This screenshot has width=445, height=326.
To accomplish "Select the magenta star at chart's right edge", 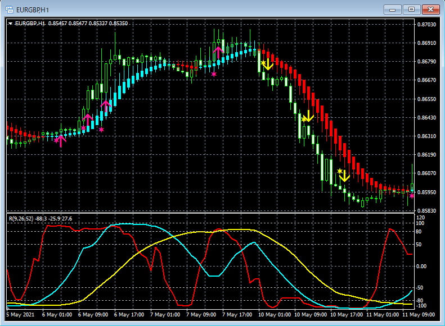I will 412,196.
